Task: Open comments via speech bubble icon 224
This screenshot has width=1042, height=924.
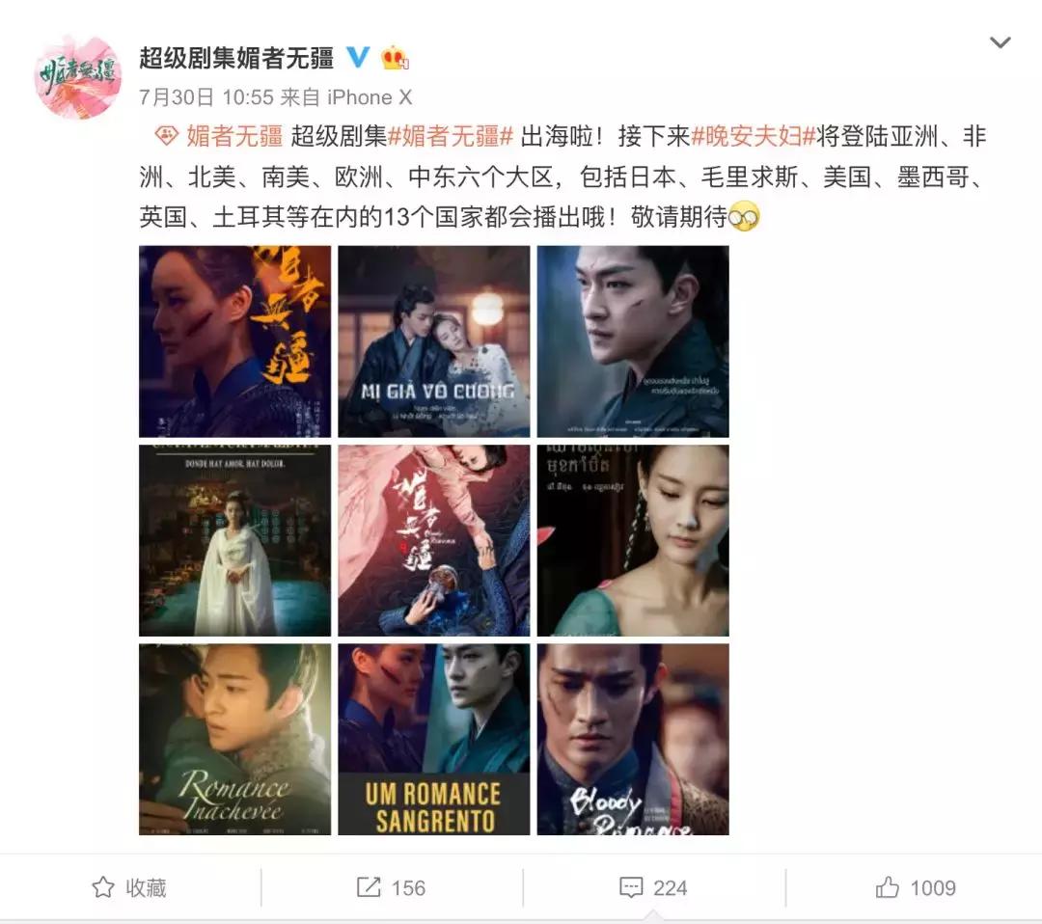Action: [631, 887]
